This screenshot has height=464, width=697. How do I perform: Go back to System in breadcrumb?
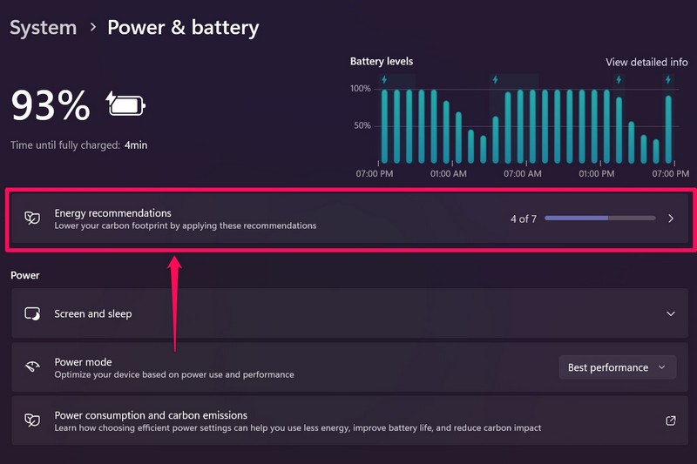coord(43,28)
